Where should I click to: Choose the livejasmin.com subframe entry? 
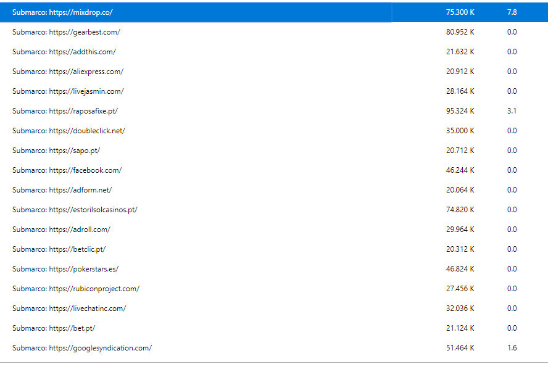click(68, 91)
